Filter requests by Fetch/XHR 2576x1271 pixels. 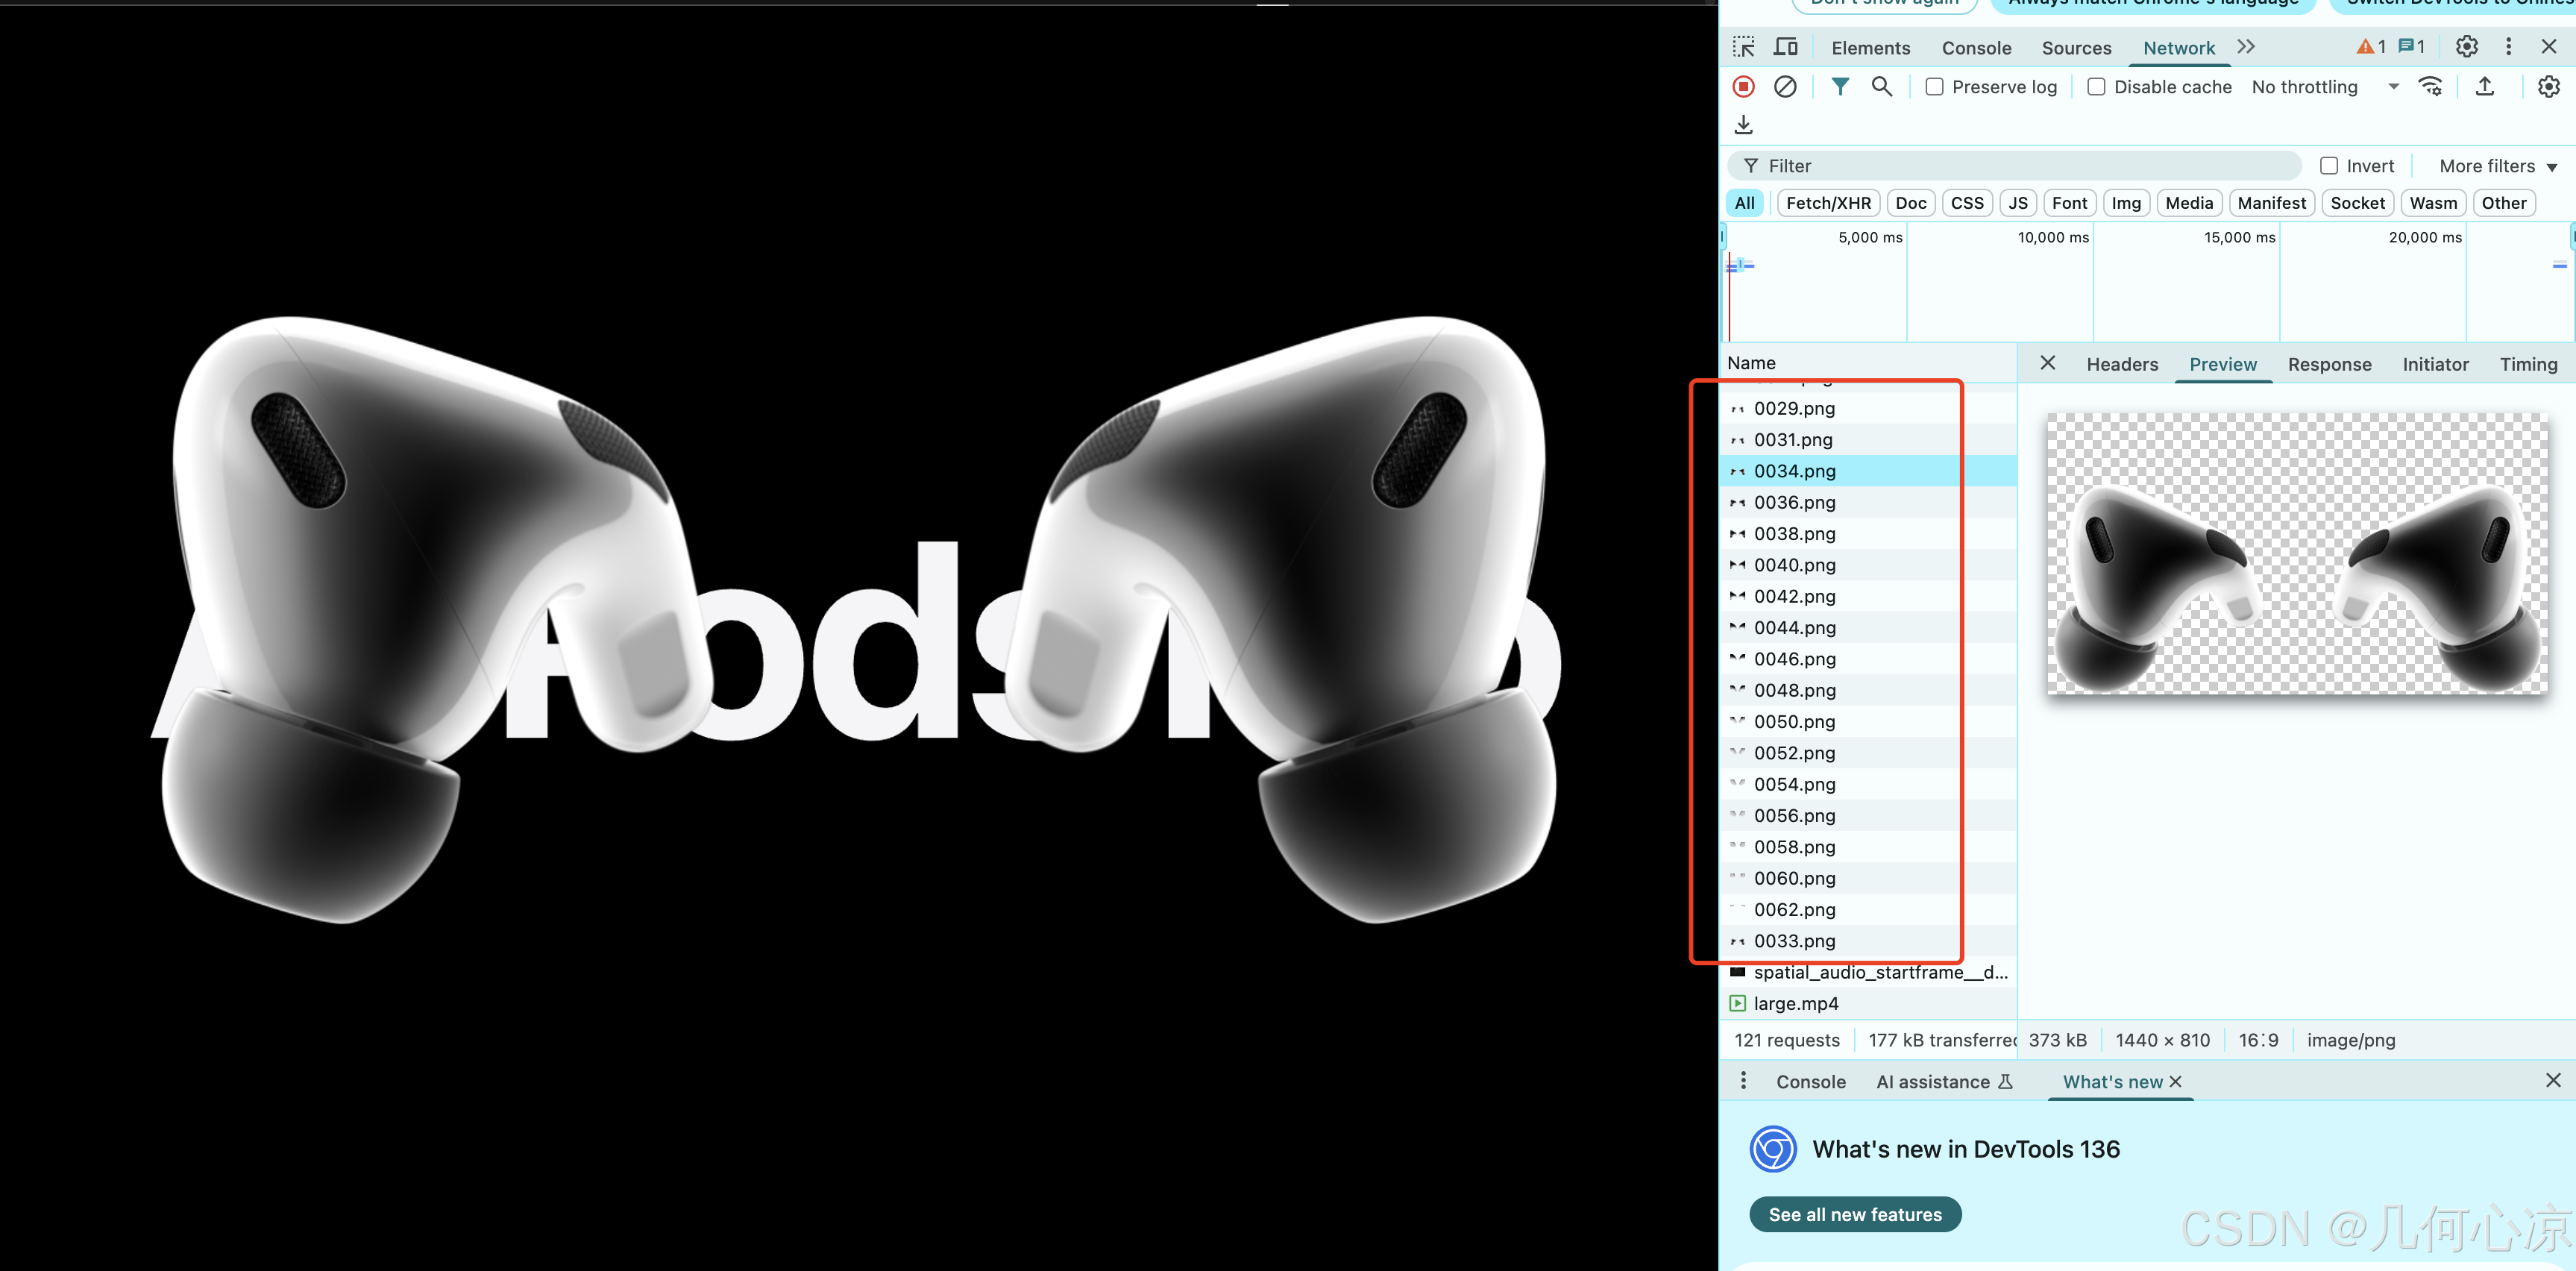click(x=1828, y=203)
